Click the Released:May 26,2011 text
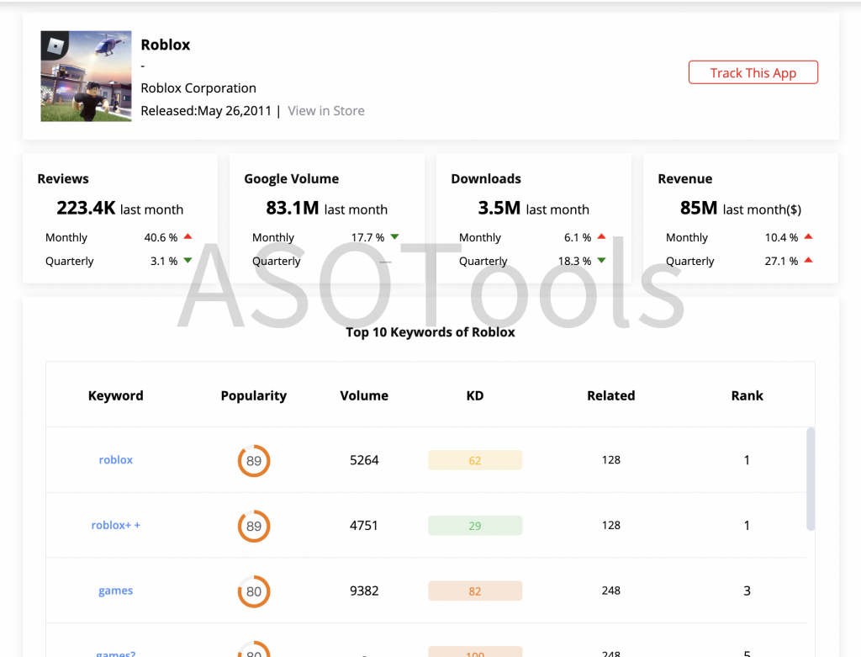Image resolution: width=861 pixels, height=657 pixels. pyautogui.click(x=206, y=111)
